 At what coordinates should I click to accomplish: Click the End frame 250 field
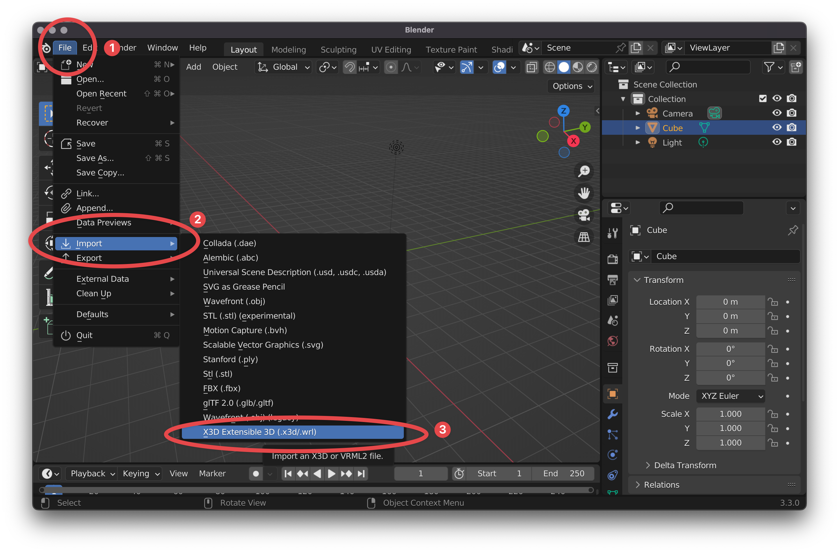(x=563, y=473)
